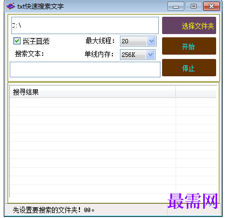Click the 选择文件夹 button
The image size is (228, 218).
click(x=189, y=25)
